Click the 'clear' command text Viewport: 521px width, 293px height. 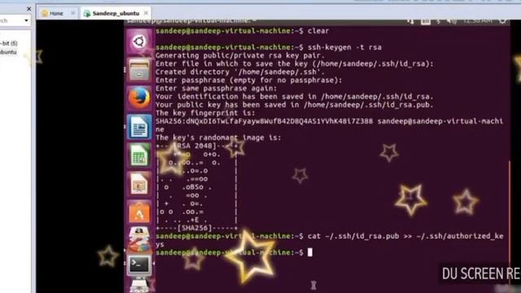(x=318, y=31)
